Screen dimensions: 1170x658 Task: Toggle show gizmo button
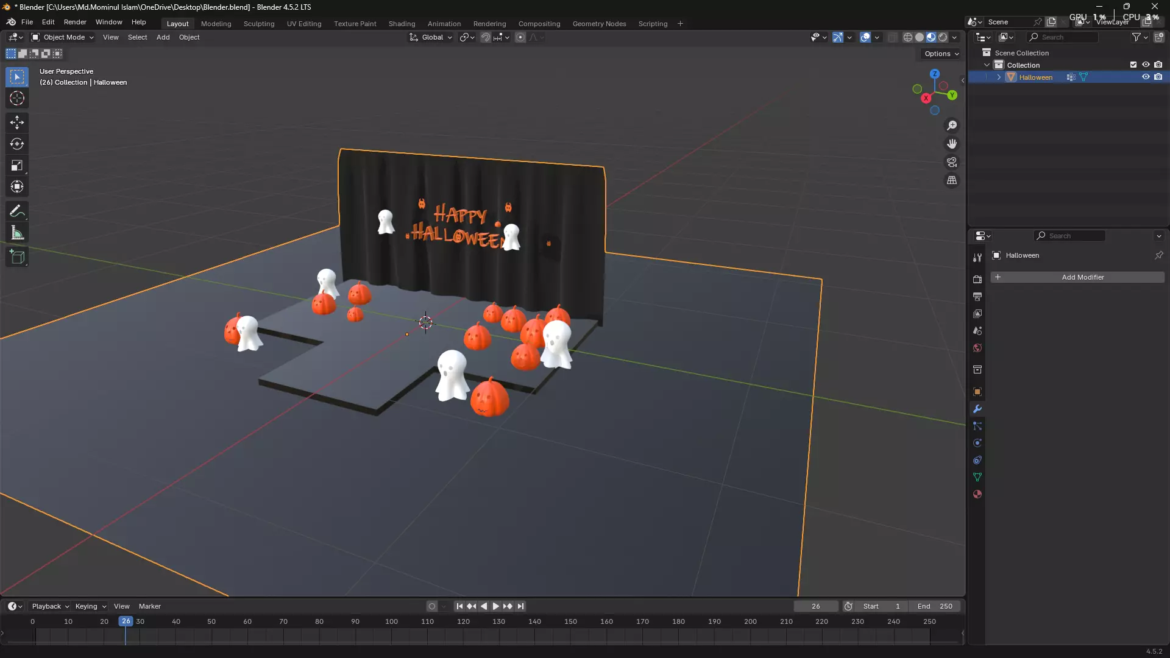(x=838, y=37)
